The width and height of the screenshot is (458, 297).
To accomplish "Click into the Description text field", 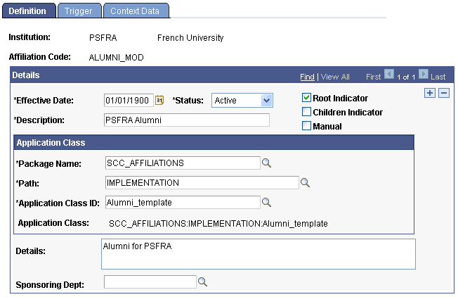I will 186,120.
